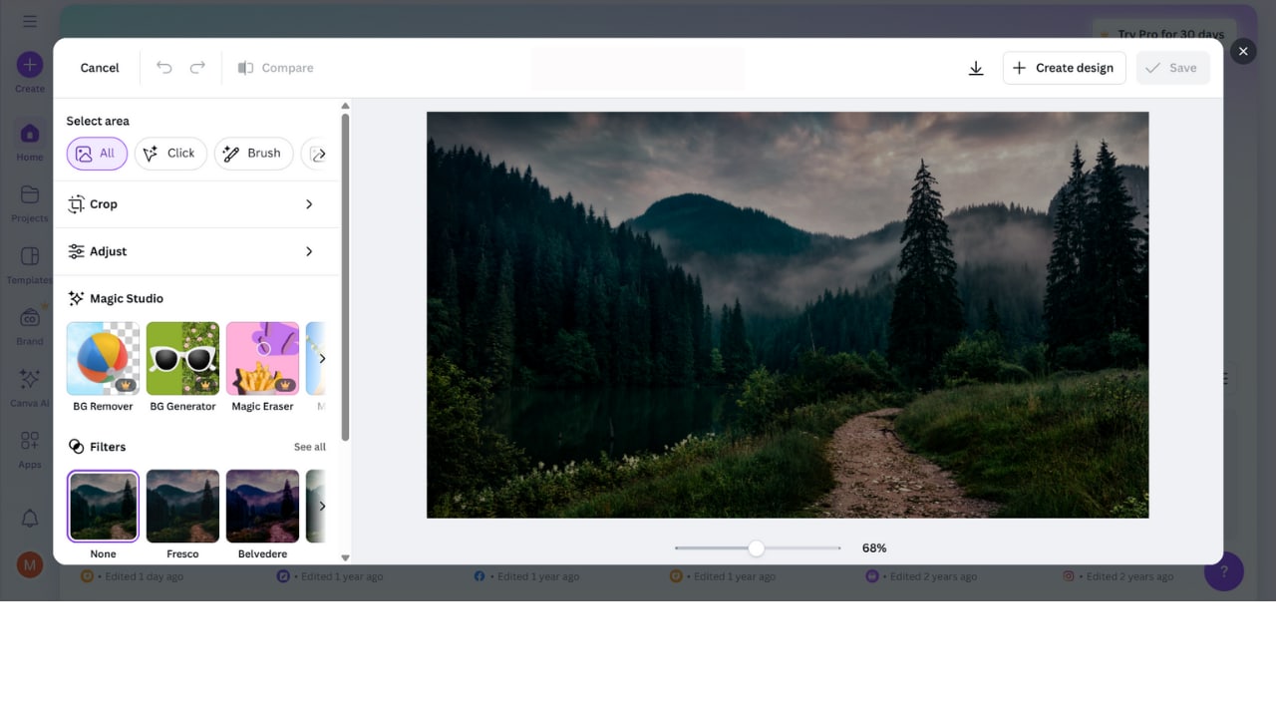Open the notifications bell in Canva sidebar
Viewport: 1276px width, 718px height.
point(30,519)
